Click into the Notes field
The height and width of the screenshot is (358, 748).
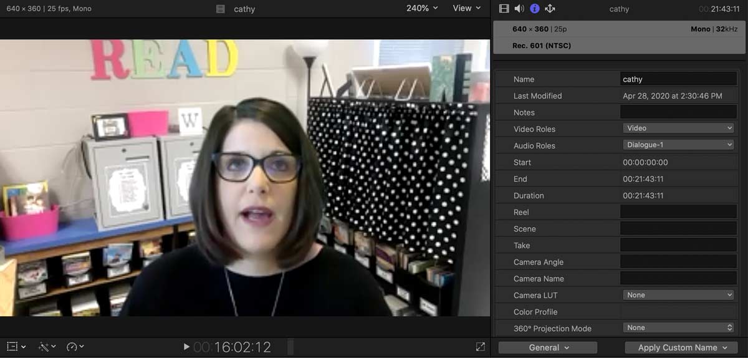[x=678, y=112]
